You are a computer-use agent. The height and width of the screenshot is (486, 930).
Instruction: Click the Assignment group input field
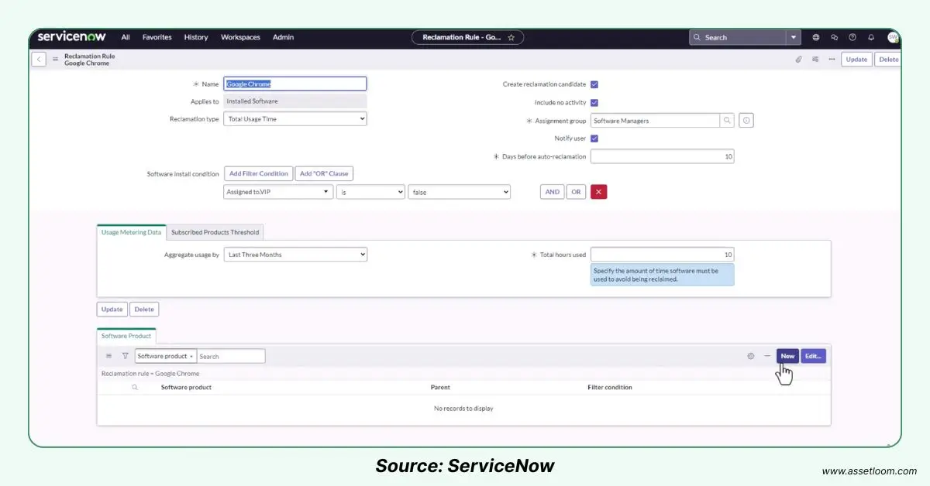click(655, 121)
